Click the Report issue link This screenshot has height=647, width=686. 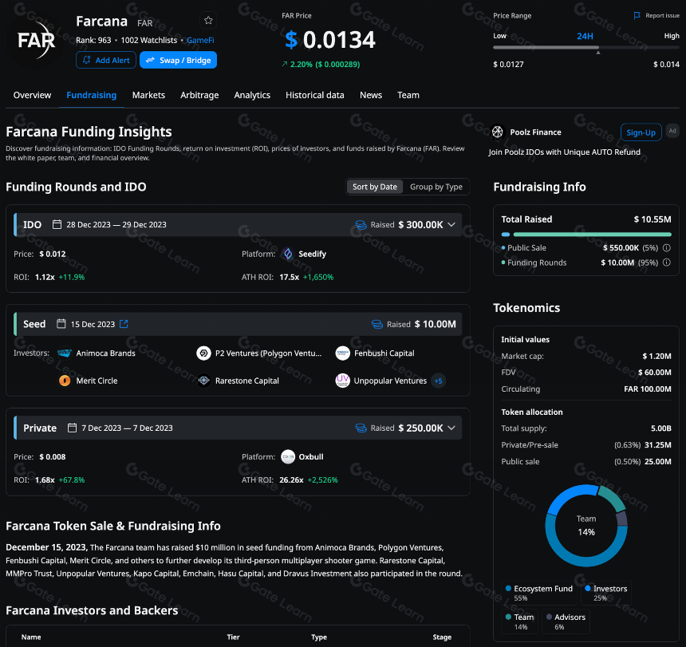click(662, 16)
